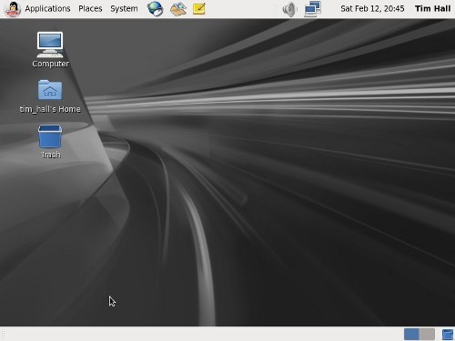Image resolution: width=455 pixels, height=341 pixels.
Task: Open the Applications menu
Action: point(47,8)
